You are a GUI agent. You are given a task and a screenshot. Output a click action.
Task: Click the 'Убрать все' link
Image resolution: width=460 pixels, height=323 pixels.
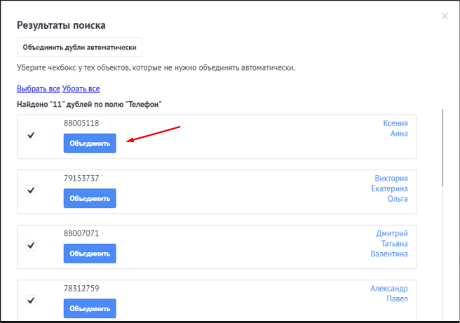point(81,89)
